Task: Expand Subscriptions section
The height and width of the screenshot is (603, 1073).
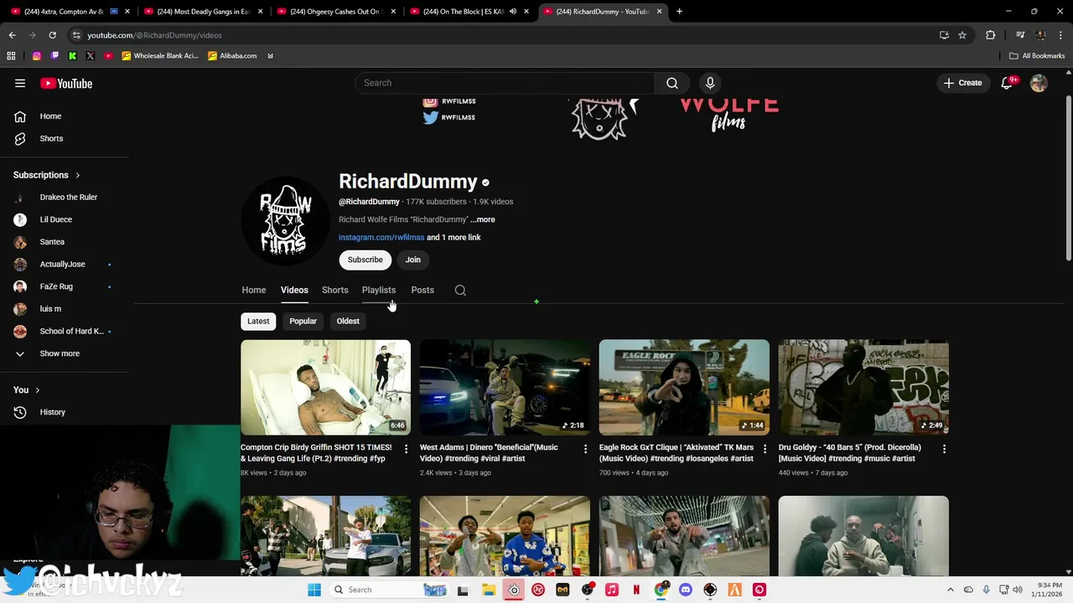Action: (47, 175)
